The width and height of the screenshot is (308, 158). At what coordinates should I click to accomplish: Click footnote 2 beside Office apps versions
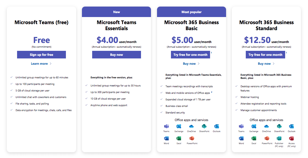click(212, 92)
